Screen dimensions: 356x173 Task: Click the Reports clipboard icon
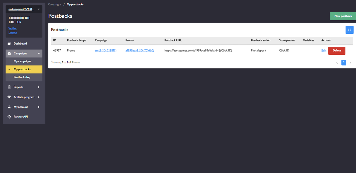tap(9, 87)
